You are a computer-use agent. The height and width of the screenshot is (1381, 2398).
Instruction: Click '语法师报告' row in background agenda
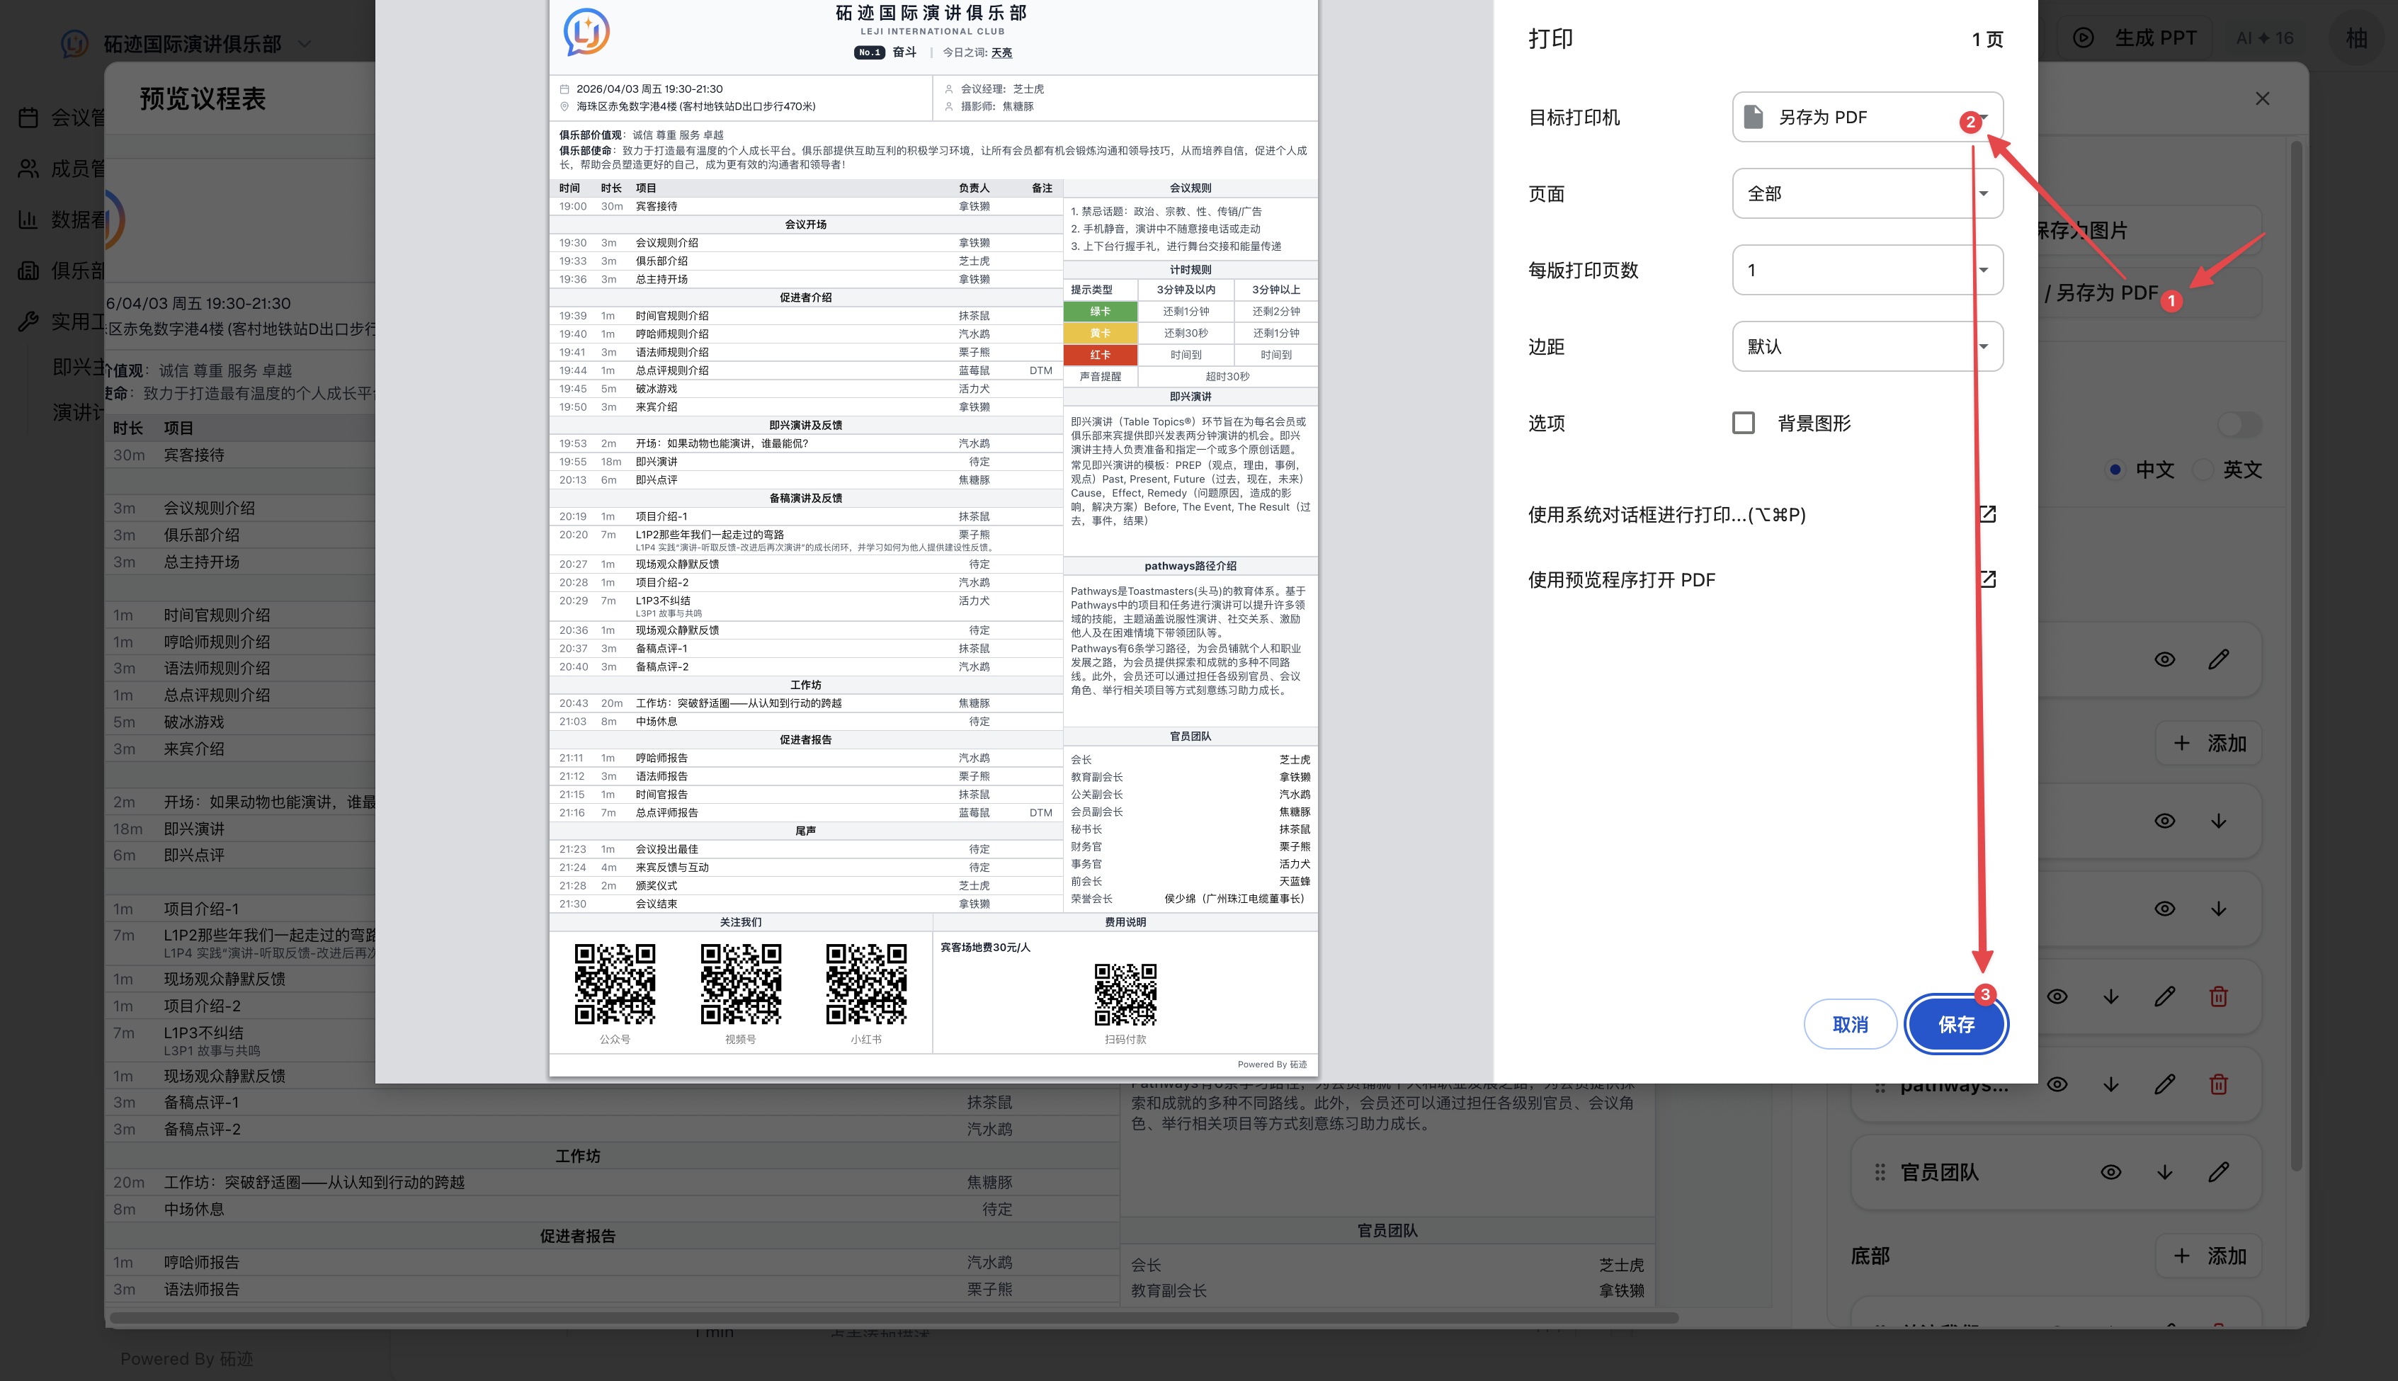pyautogui.click(x=613, y=1290)
